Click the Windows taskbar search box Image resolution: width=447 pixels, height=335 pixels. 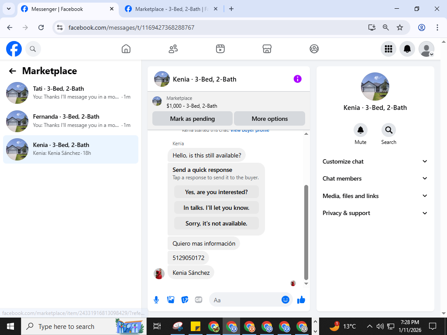click(83, 326)
